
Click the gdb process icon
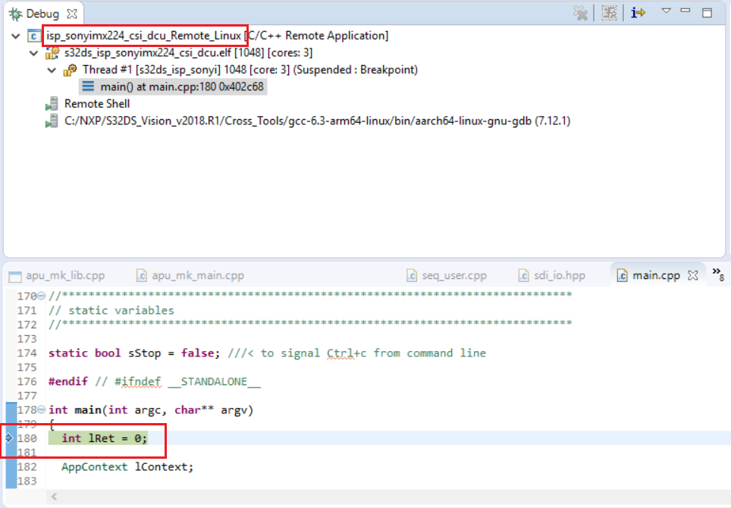coord(52,121)
